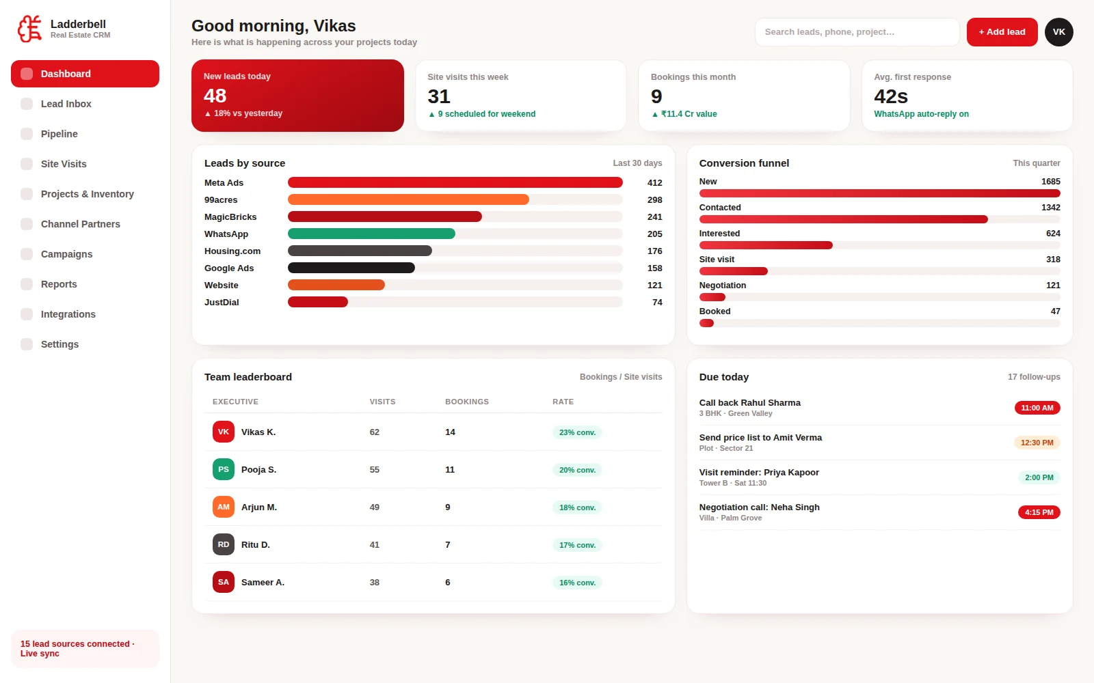Open Visit reminder: Priya Kapoor task

[x=880, y=477]
